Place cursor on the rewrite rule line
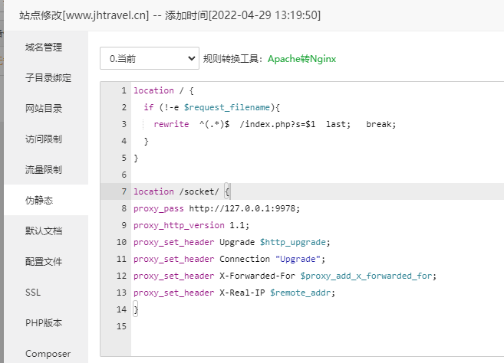The height and width of the screenshot is (363, 504). click(275, 124)
